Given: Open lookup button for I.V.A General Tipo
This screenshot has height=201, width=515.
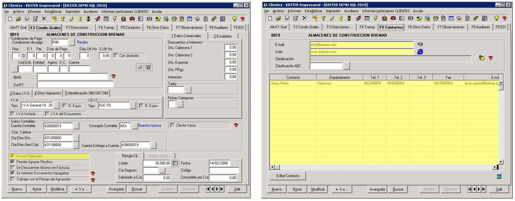Looking at the screenshot, I should point(56,105).
